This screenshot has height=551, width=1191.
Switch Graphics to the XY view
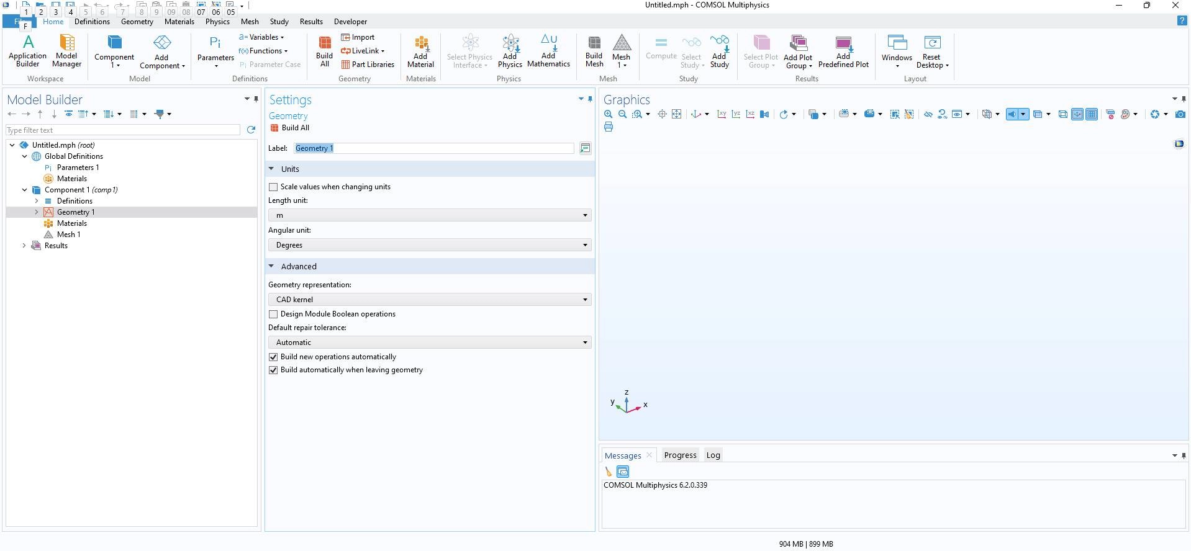tap(722, 114)
